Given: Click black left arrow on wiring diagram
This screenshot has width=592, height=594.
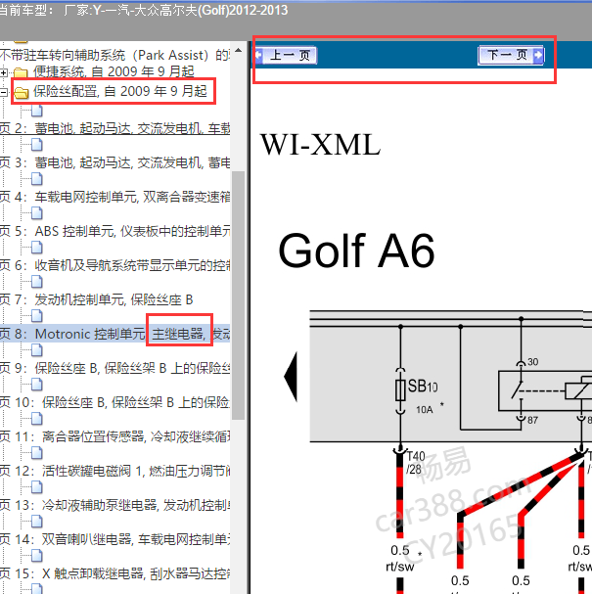Looking at the screenshot, I should (x=291, y=376).
